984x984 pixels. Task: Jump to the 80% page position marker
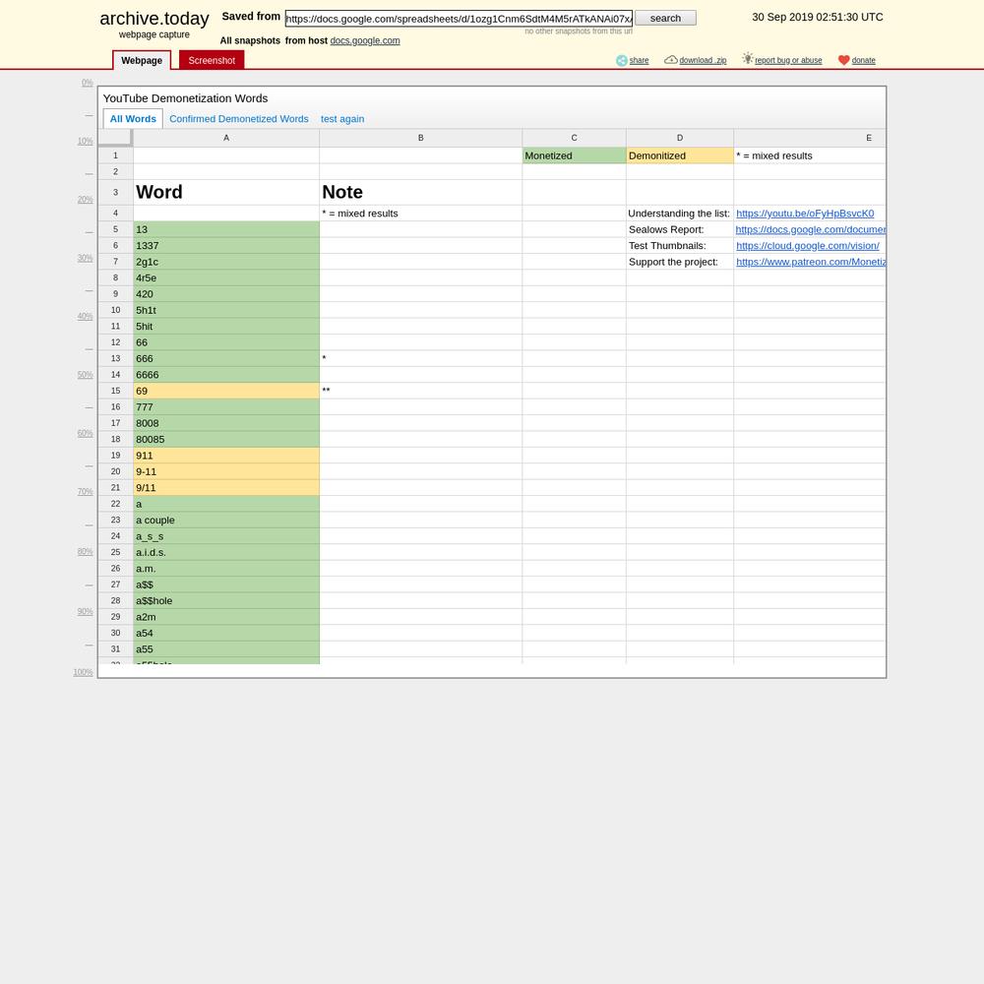pyautogui.click(x=86, y=552)
